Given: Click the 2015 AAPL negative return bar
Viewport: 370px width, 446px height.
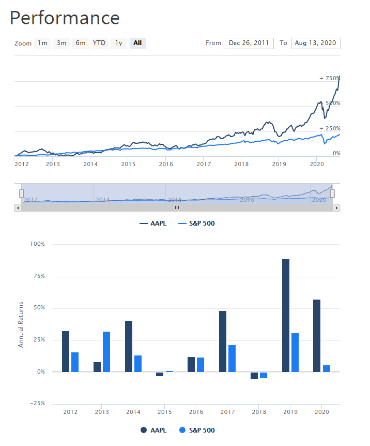Looking at the screenshot, I should [160, 374].
